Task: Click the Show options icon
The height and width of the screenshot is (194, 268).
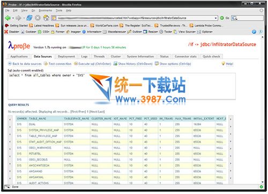Action: 157,63
